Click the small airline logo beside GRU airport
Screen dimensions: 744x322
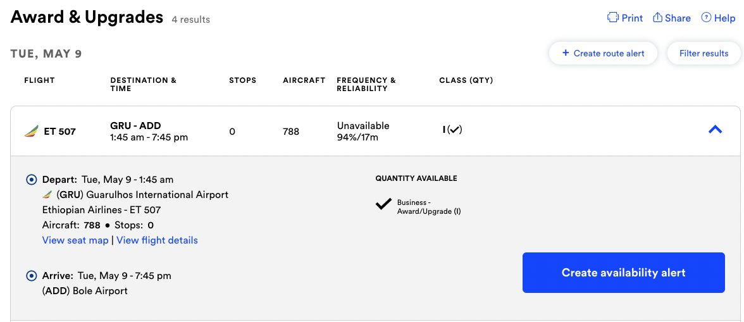(47, 194)
